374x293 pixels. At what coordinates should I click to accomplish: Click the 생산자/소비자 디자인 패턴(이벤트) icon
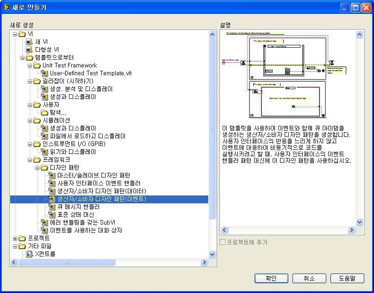click(x=52, y=199)
